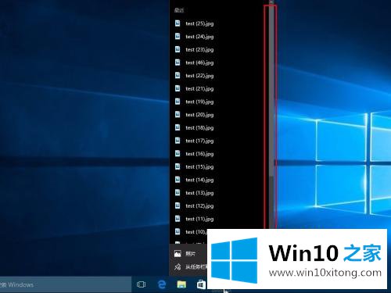Launch Microsoft Edge from the taskbar
Image resolution: width=391 pixels, height=293 pixels.
pyautogui.click(x=162, y=284)
